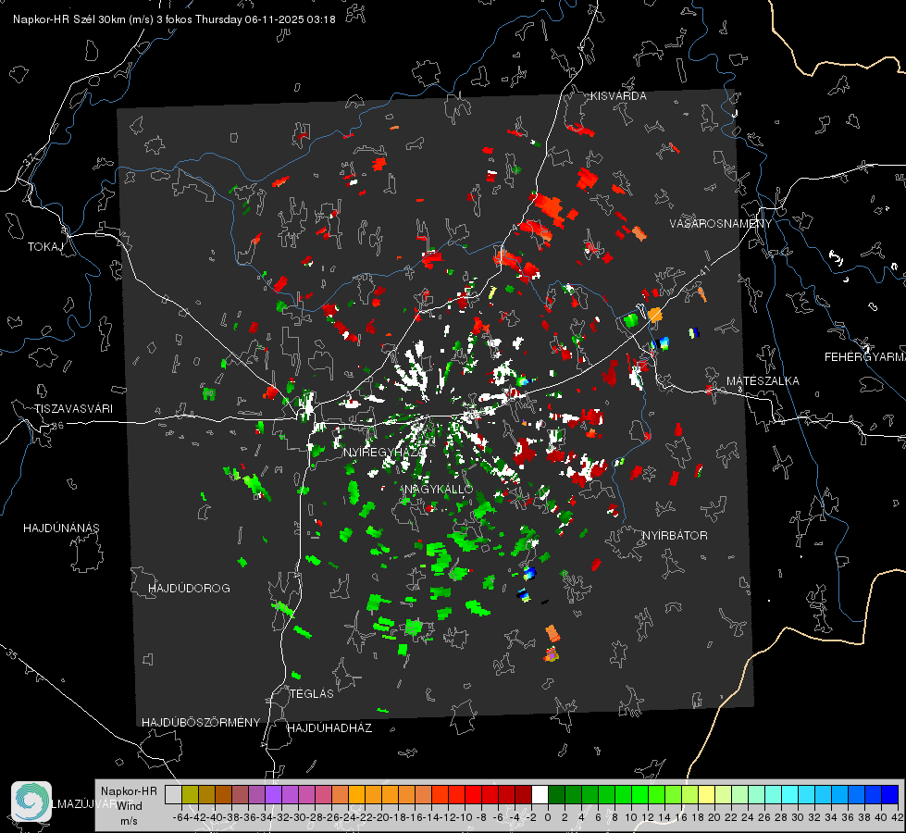This screenshot has width=906, height=833.
Task: Click the Napkor-HR Wind m/s legend title
Action: 129,806
